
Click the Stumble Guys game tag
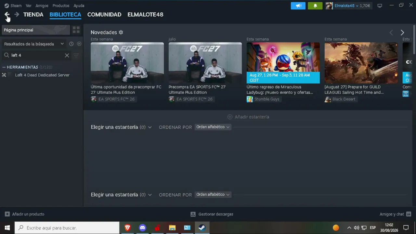point(263,99)
